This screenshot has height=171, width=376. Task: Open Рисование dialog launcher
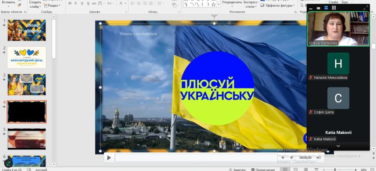pos(296,12)
